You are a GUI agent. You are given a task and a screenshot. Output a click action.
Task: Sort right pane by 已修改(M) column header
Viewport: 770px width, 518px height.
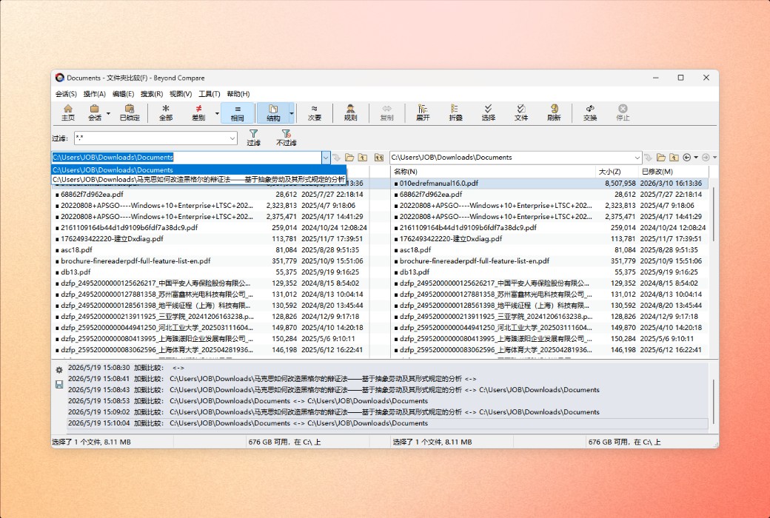coord(674,172)
